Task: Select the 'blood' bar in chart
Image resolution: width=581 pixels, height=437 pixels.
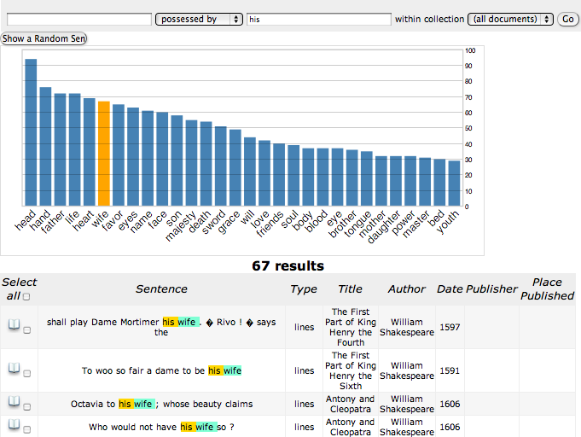Action: point(322,177)
